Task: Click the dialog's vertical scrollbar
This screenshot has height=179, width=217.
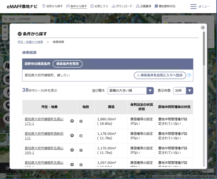Action: click(x=204, y=48)
